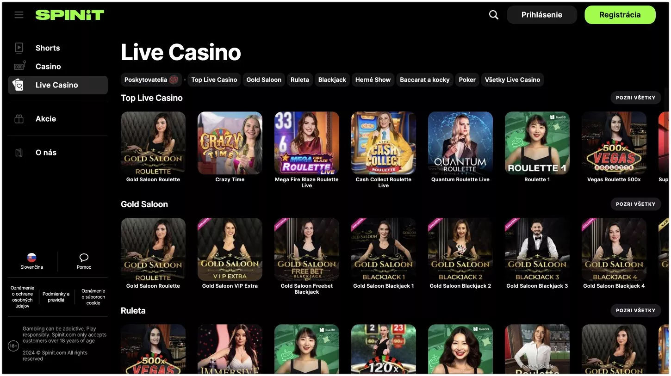671x376 pixels.
Task: Click the Casino slot machine icon
Action: 19,67
